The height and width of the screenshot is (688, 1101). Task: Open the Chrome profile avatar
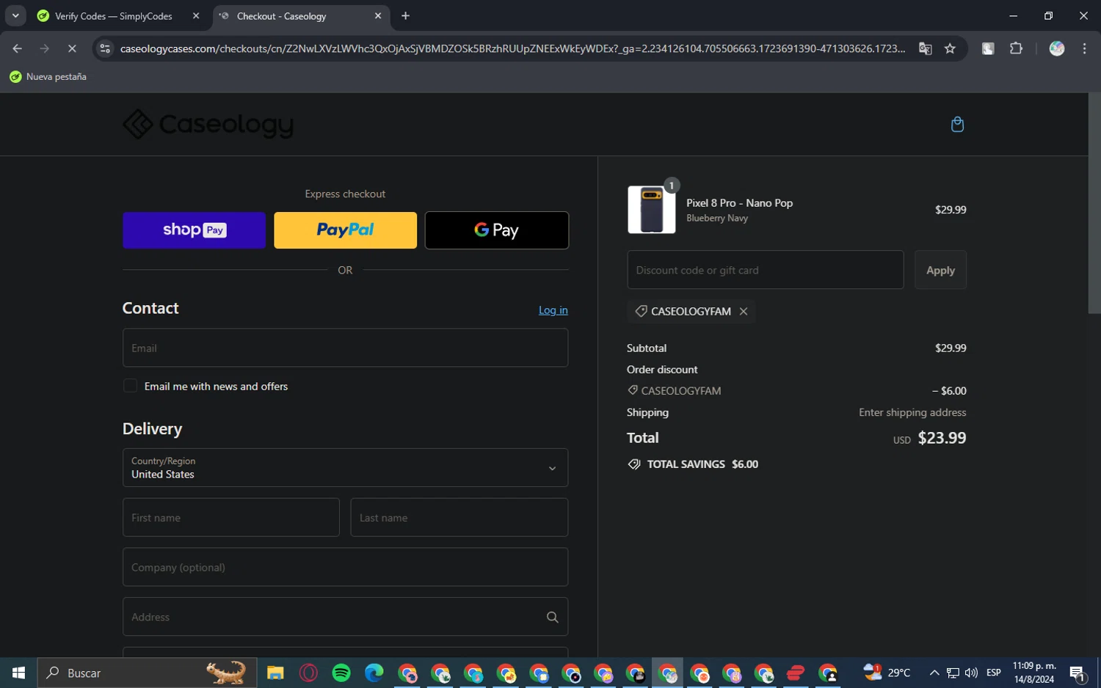coord(1056,48)
